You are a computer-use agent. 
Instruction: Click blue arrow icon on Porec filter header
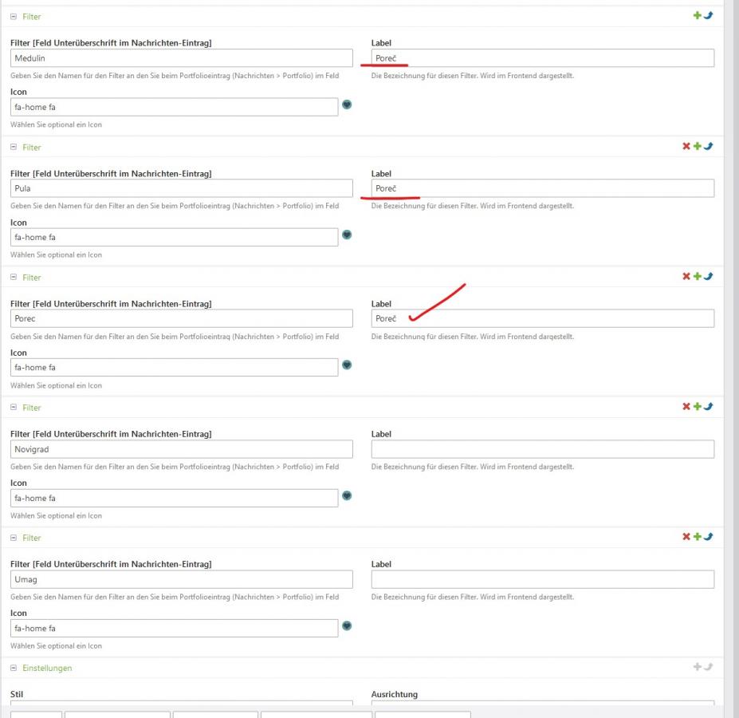click(709, 277)
